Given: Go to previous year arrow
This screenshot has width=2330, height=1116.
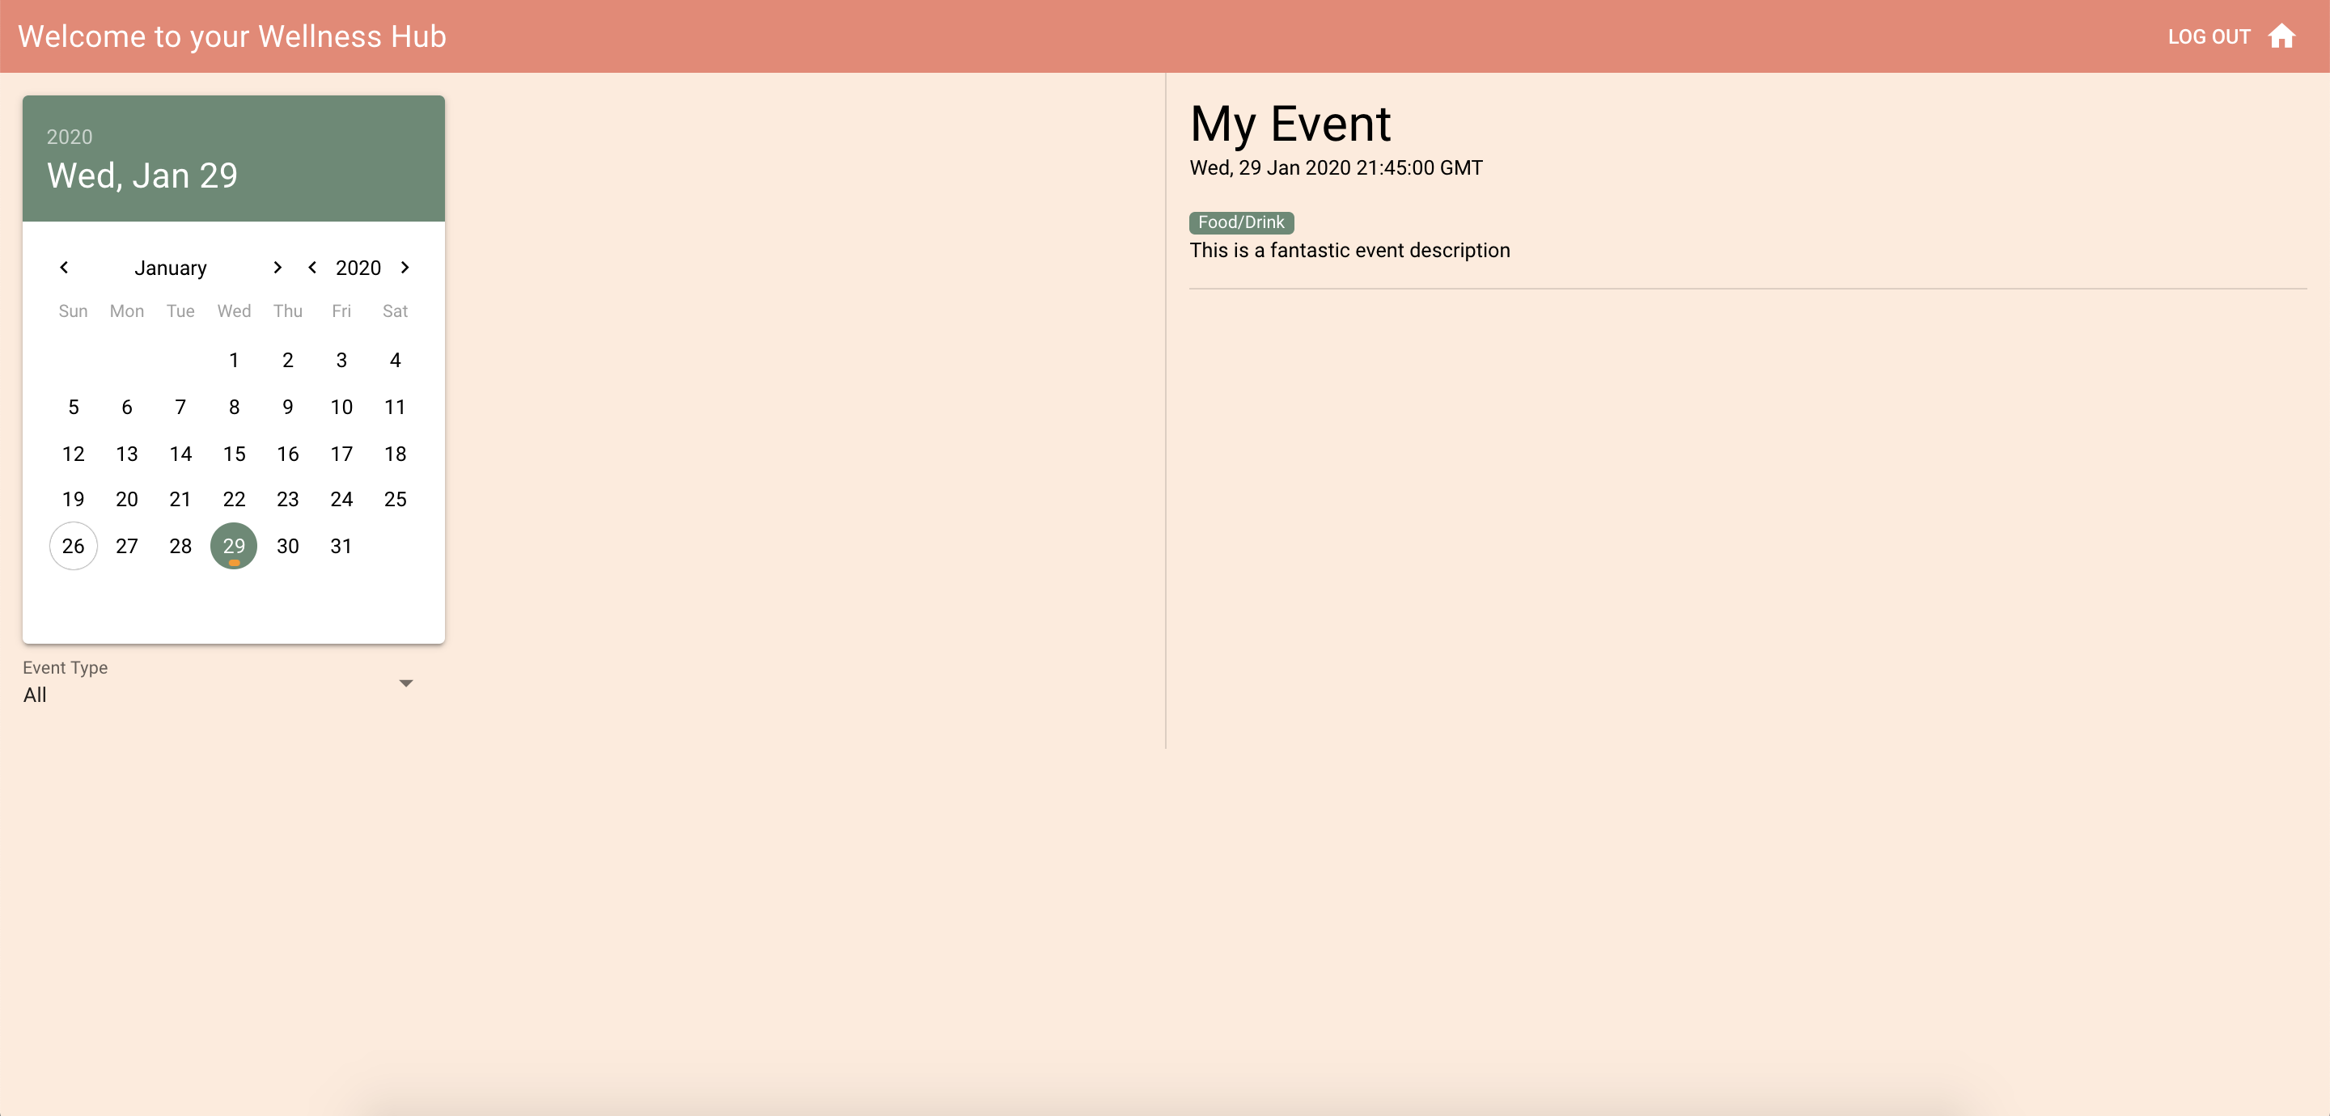Looking at the screenshot, I should pyautogui.click(x=312, y=267).
